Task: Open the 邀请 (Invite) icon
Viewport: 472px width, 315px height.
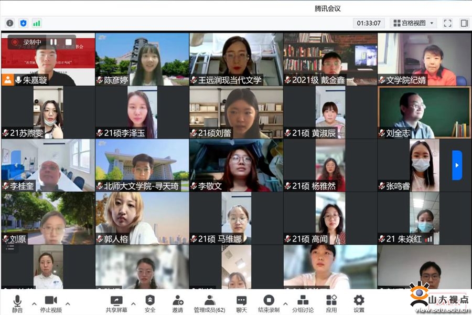Action: [178, 303]
